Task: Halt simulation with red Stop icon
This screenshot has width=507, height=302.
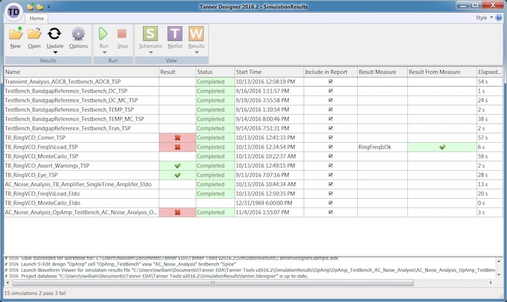Action: coord(122,33)
